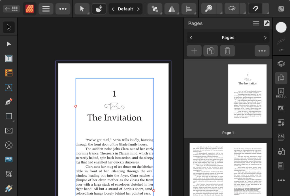Screen dimensions: 290x196
Task: Select the Page 1 thumbnail
Action: click(247, 94)
